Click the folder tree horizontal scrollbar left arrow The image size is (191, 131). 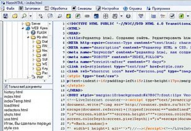(x=5, y=81)
